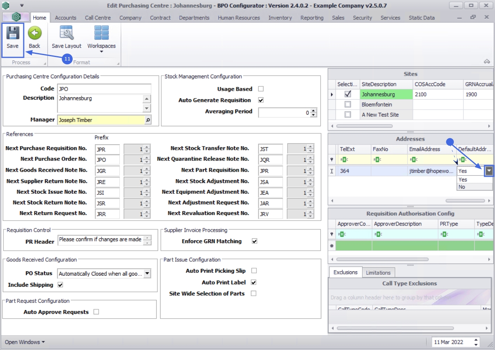Select No in DefaultAddress dropdown list
The width and height of the screenshot is (495, 350).
[462, 187]
